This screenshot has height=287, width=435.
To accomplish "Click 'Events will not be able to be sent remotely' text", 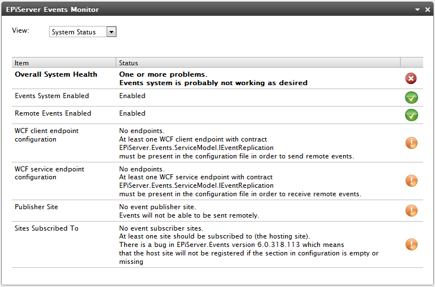I will click(x=189, y=215).
